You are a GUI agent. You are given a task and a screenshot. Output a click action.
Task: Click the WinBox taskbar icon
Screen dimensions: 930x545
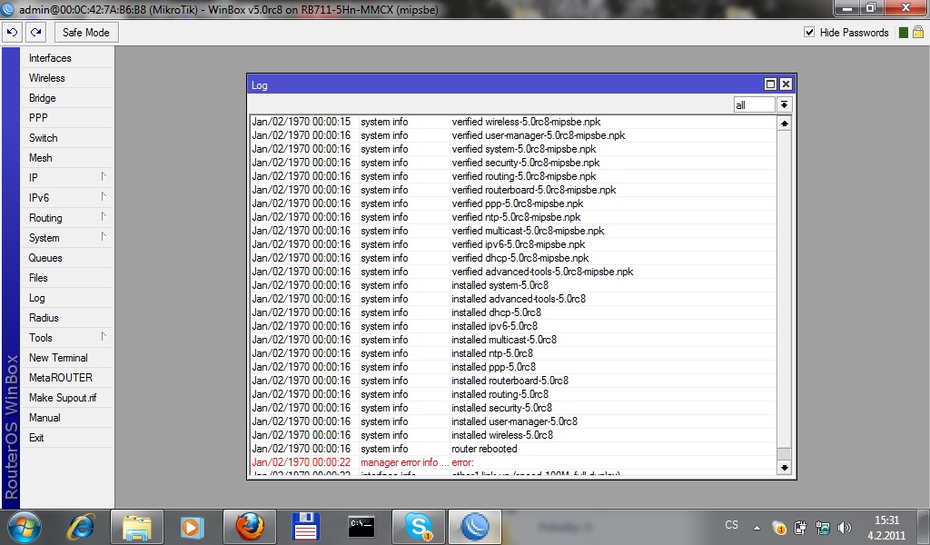coord(474,527)
